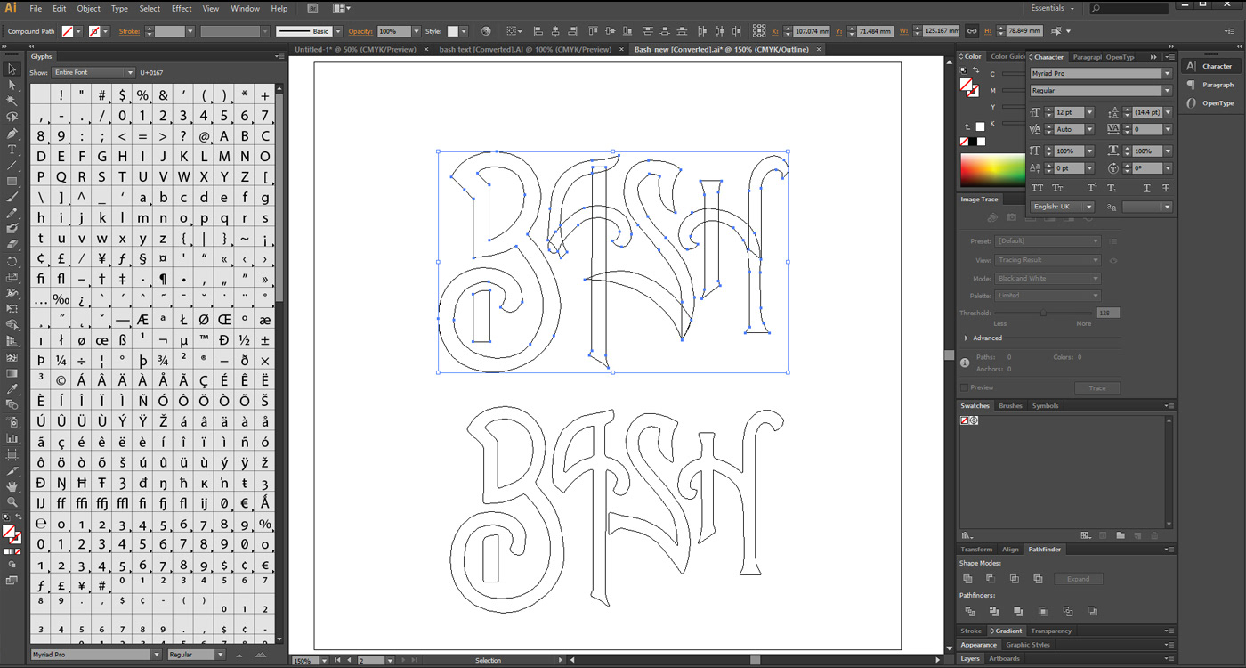The width and height of the screenshot is (1246, 668).
Task: Open the English: UK language dropdown
Action: tap(1062, 207)
